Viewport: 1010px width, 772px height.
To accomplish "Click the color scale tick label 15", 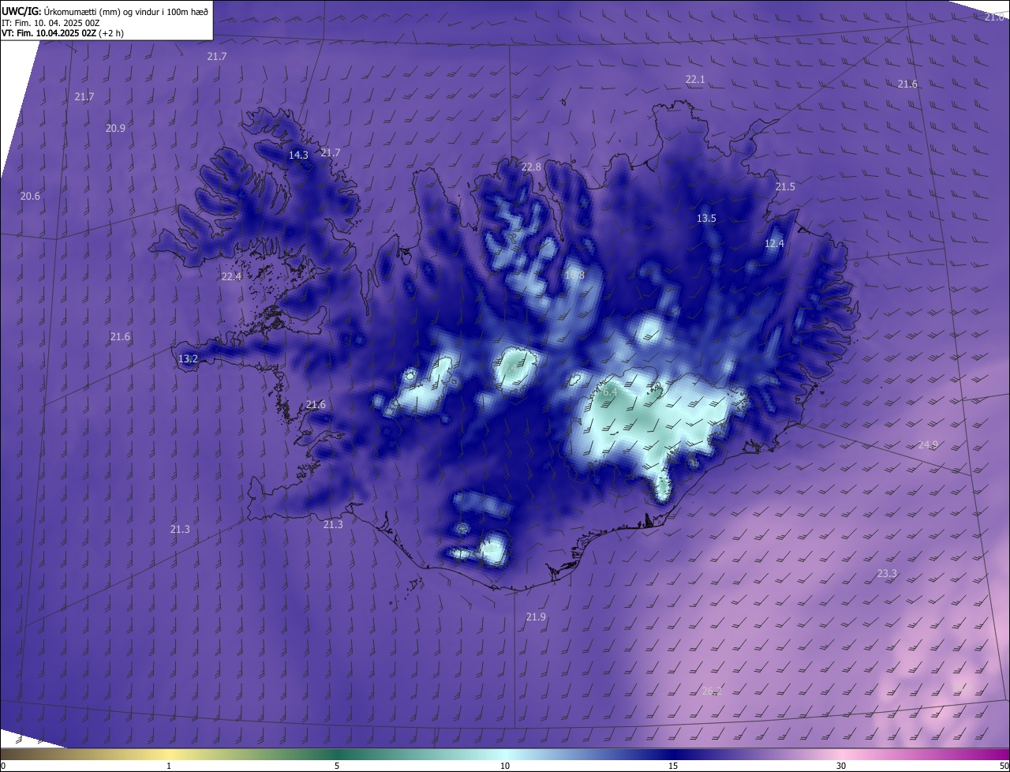I will click(x=673, y=766).
